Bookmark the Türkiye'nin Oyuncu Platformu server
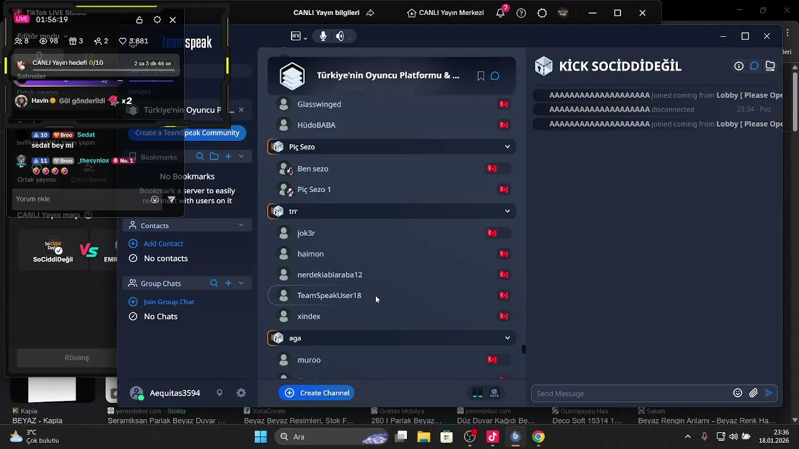 [x=481, y=76]
